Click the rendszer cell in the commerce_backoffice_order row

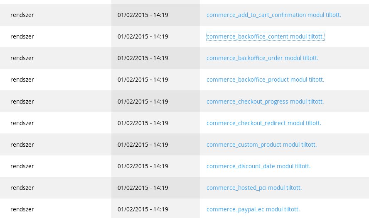tap(56, 58)
